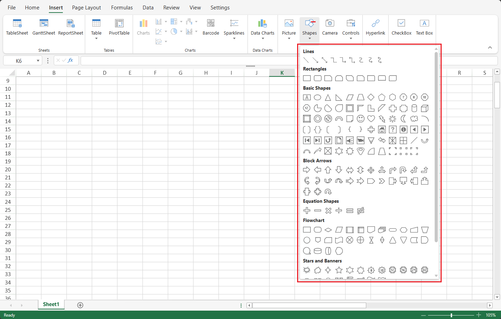Insert a ReportSheet
This screenshot has height=319, width=501.
click(71, 27)
